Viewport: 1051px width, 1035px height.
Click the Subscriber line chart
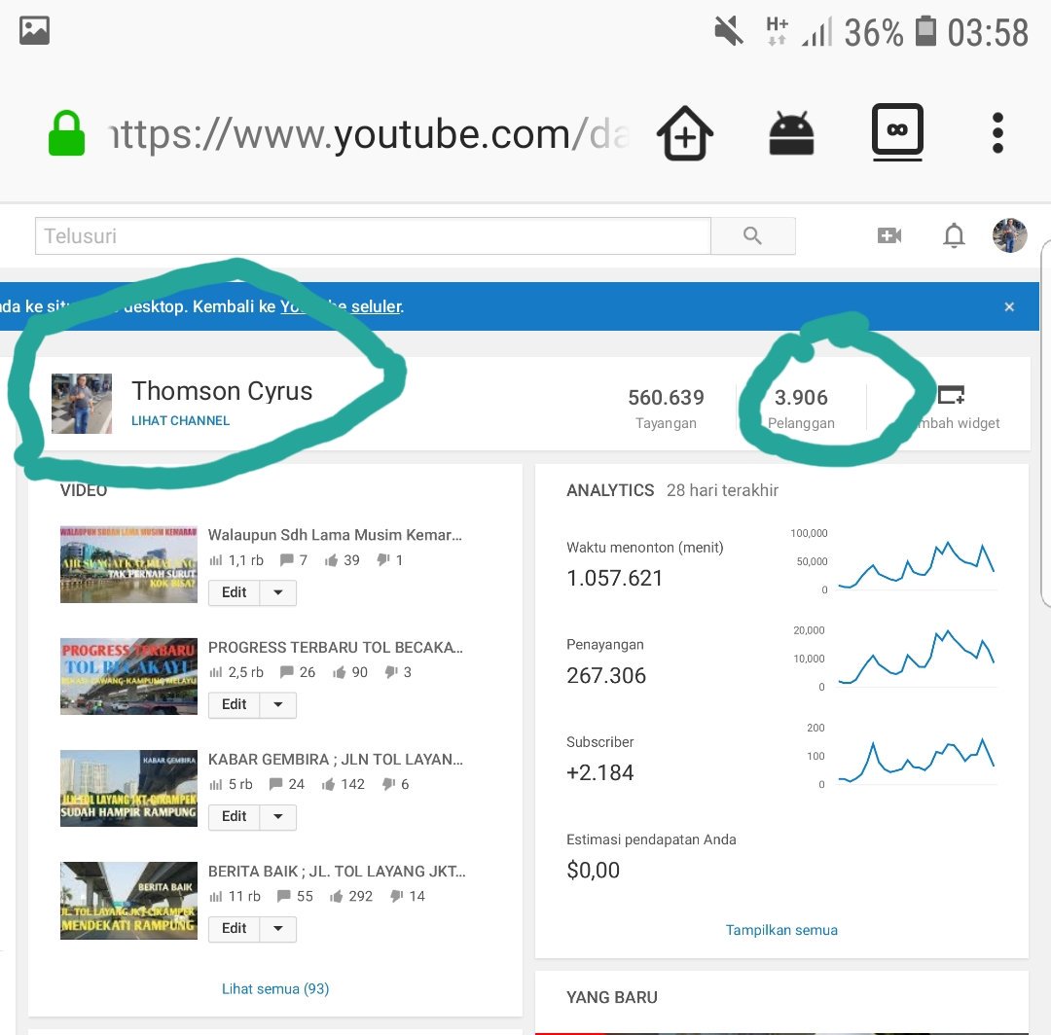point(917,760)
